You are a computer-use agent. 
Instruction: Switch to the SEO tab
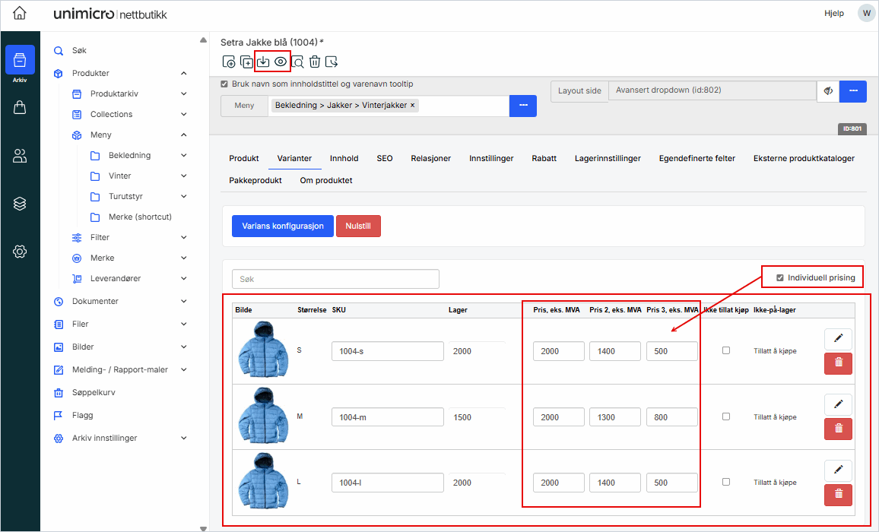(x=385, y=159)
